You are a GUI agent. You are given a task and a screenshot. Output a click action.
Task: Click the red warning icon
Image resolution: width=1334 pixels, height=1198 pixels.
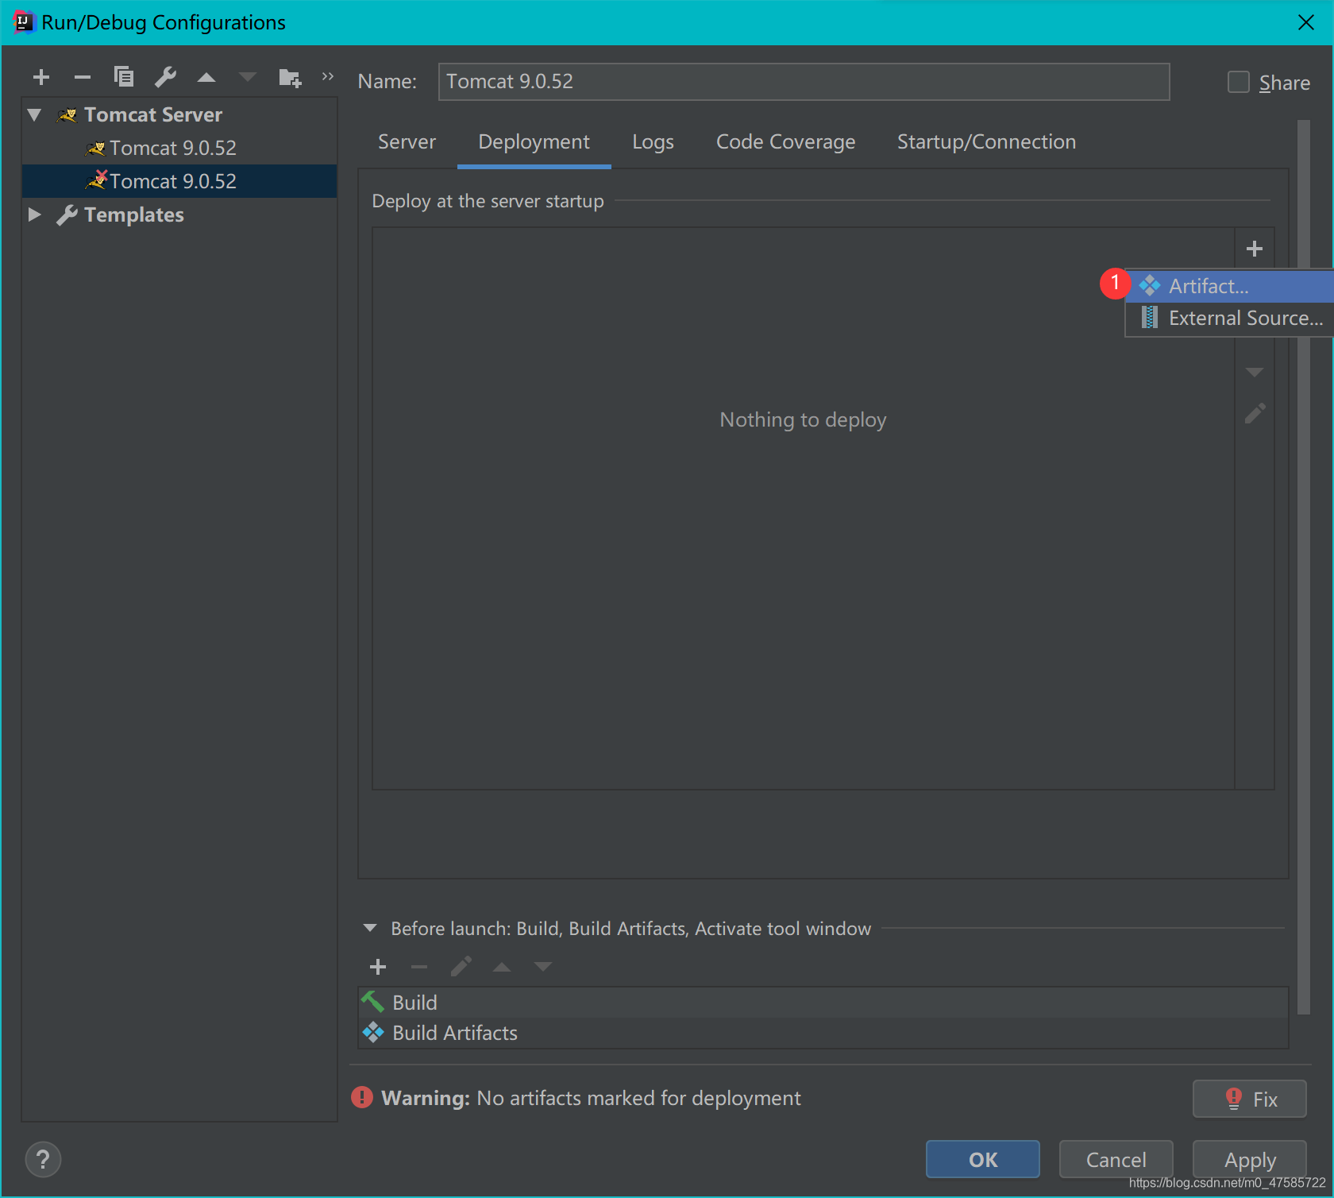click(x=362, y=1097)
